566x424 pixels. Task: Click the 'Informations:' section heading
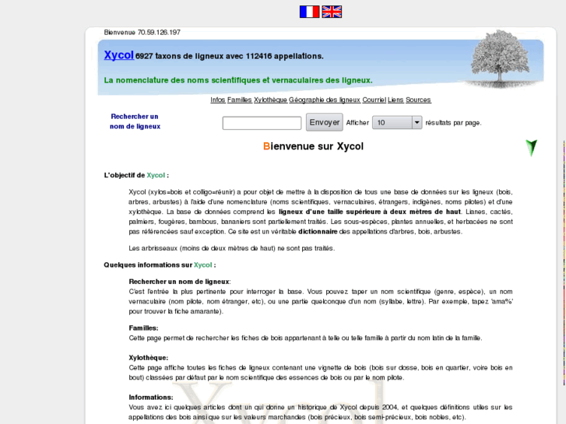151,398
